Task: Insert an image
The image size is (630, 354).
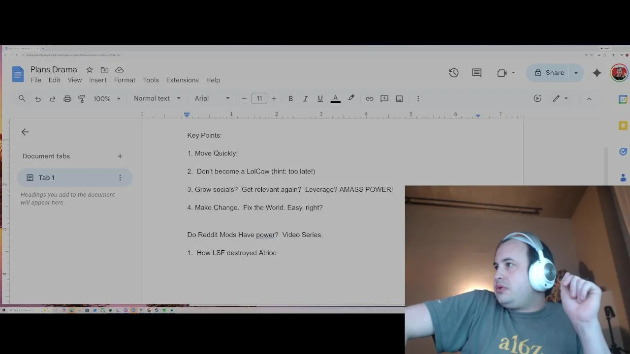Action: [x=399, y=98]
